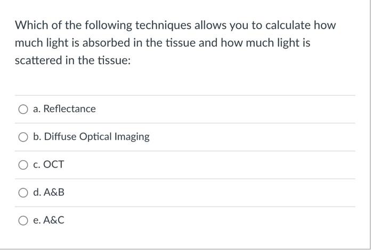Choose the Diffuse Optical Imaging radio button
Viewport: 373px width, 250px height.
(23, 137)
